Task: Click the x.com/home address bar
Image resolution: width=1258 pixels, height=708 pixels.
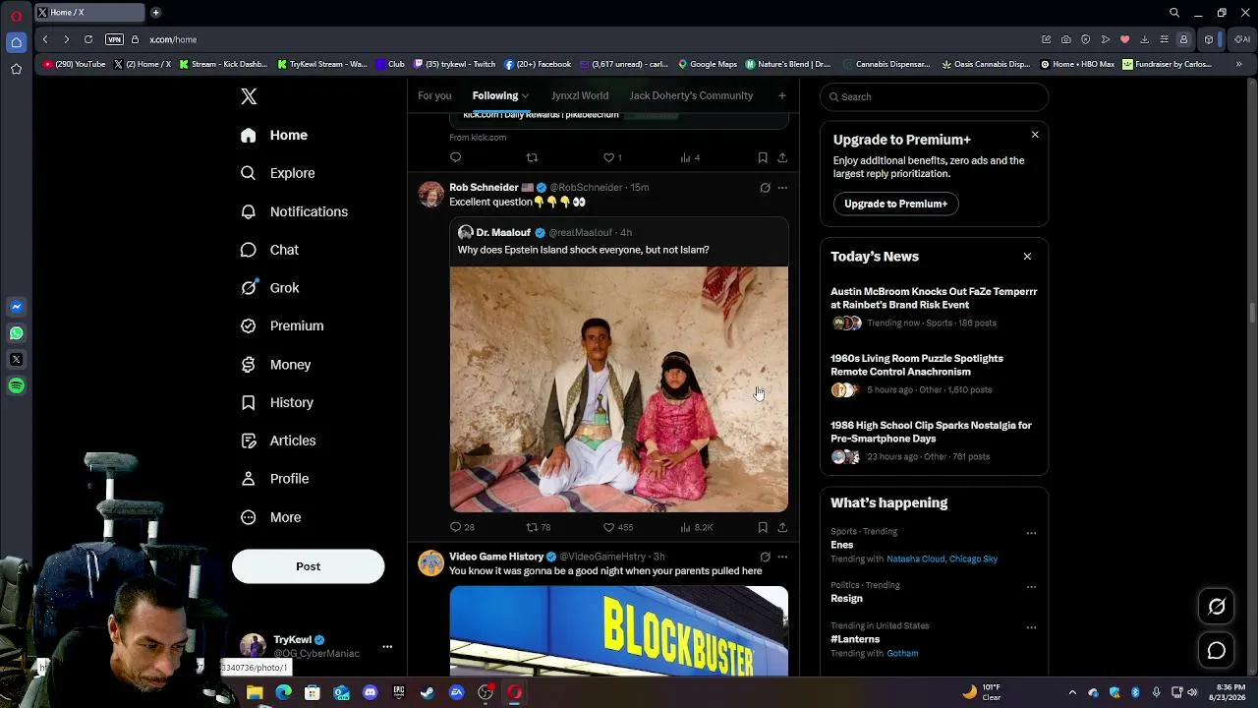Action: (x=173, y=39)
